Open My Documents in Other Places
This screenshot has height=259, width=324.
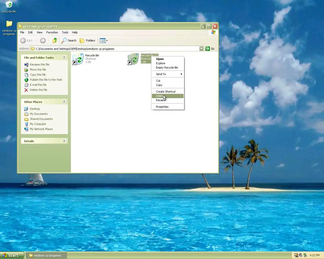pyautogui.click(x=39, y=114)
